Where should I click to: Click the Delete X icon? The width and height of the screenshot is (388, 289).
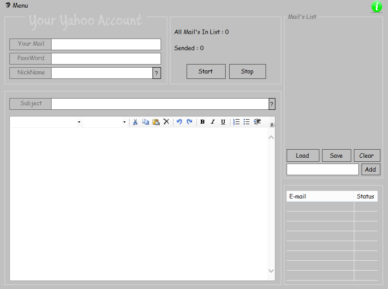(166, 121)
